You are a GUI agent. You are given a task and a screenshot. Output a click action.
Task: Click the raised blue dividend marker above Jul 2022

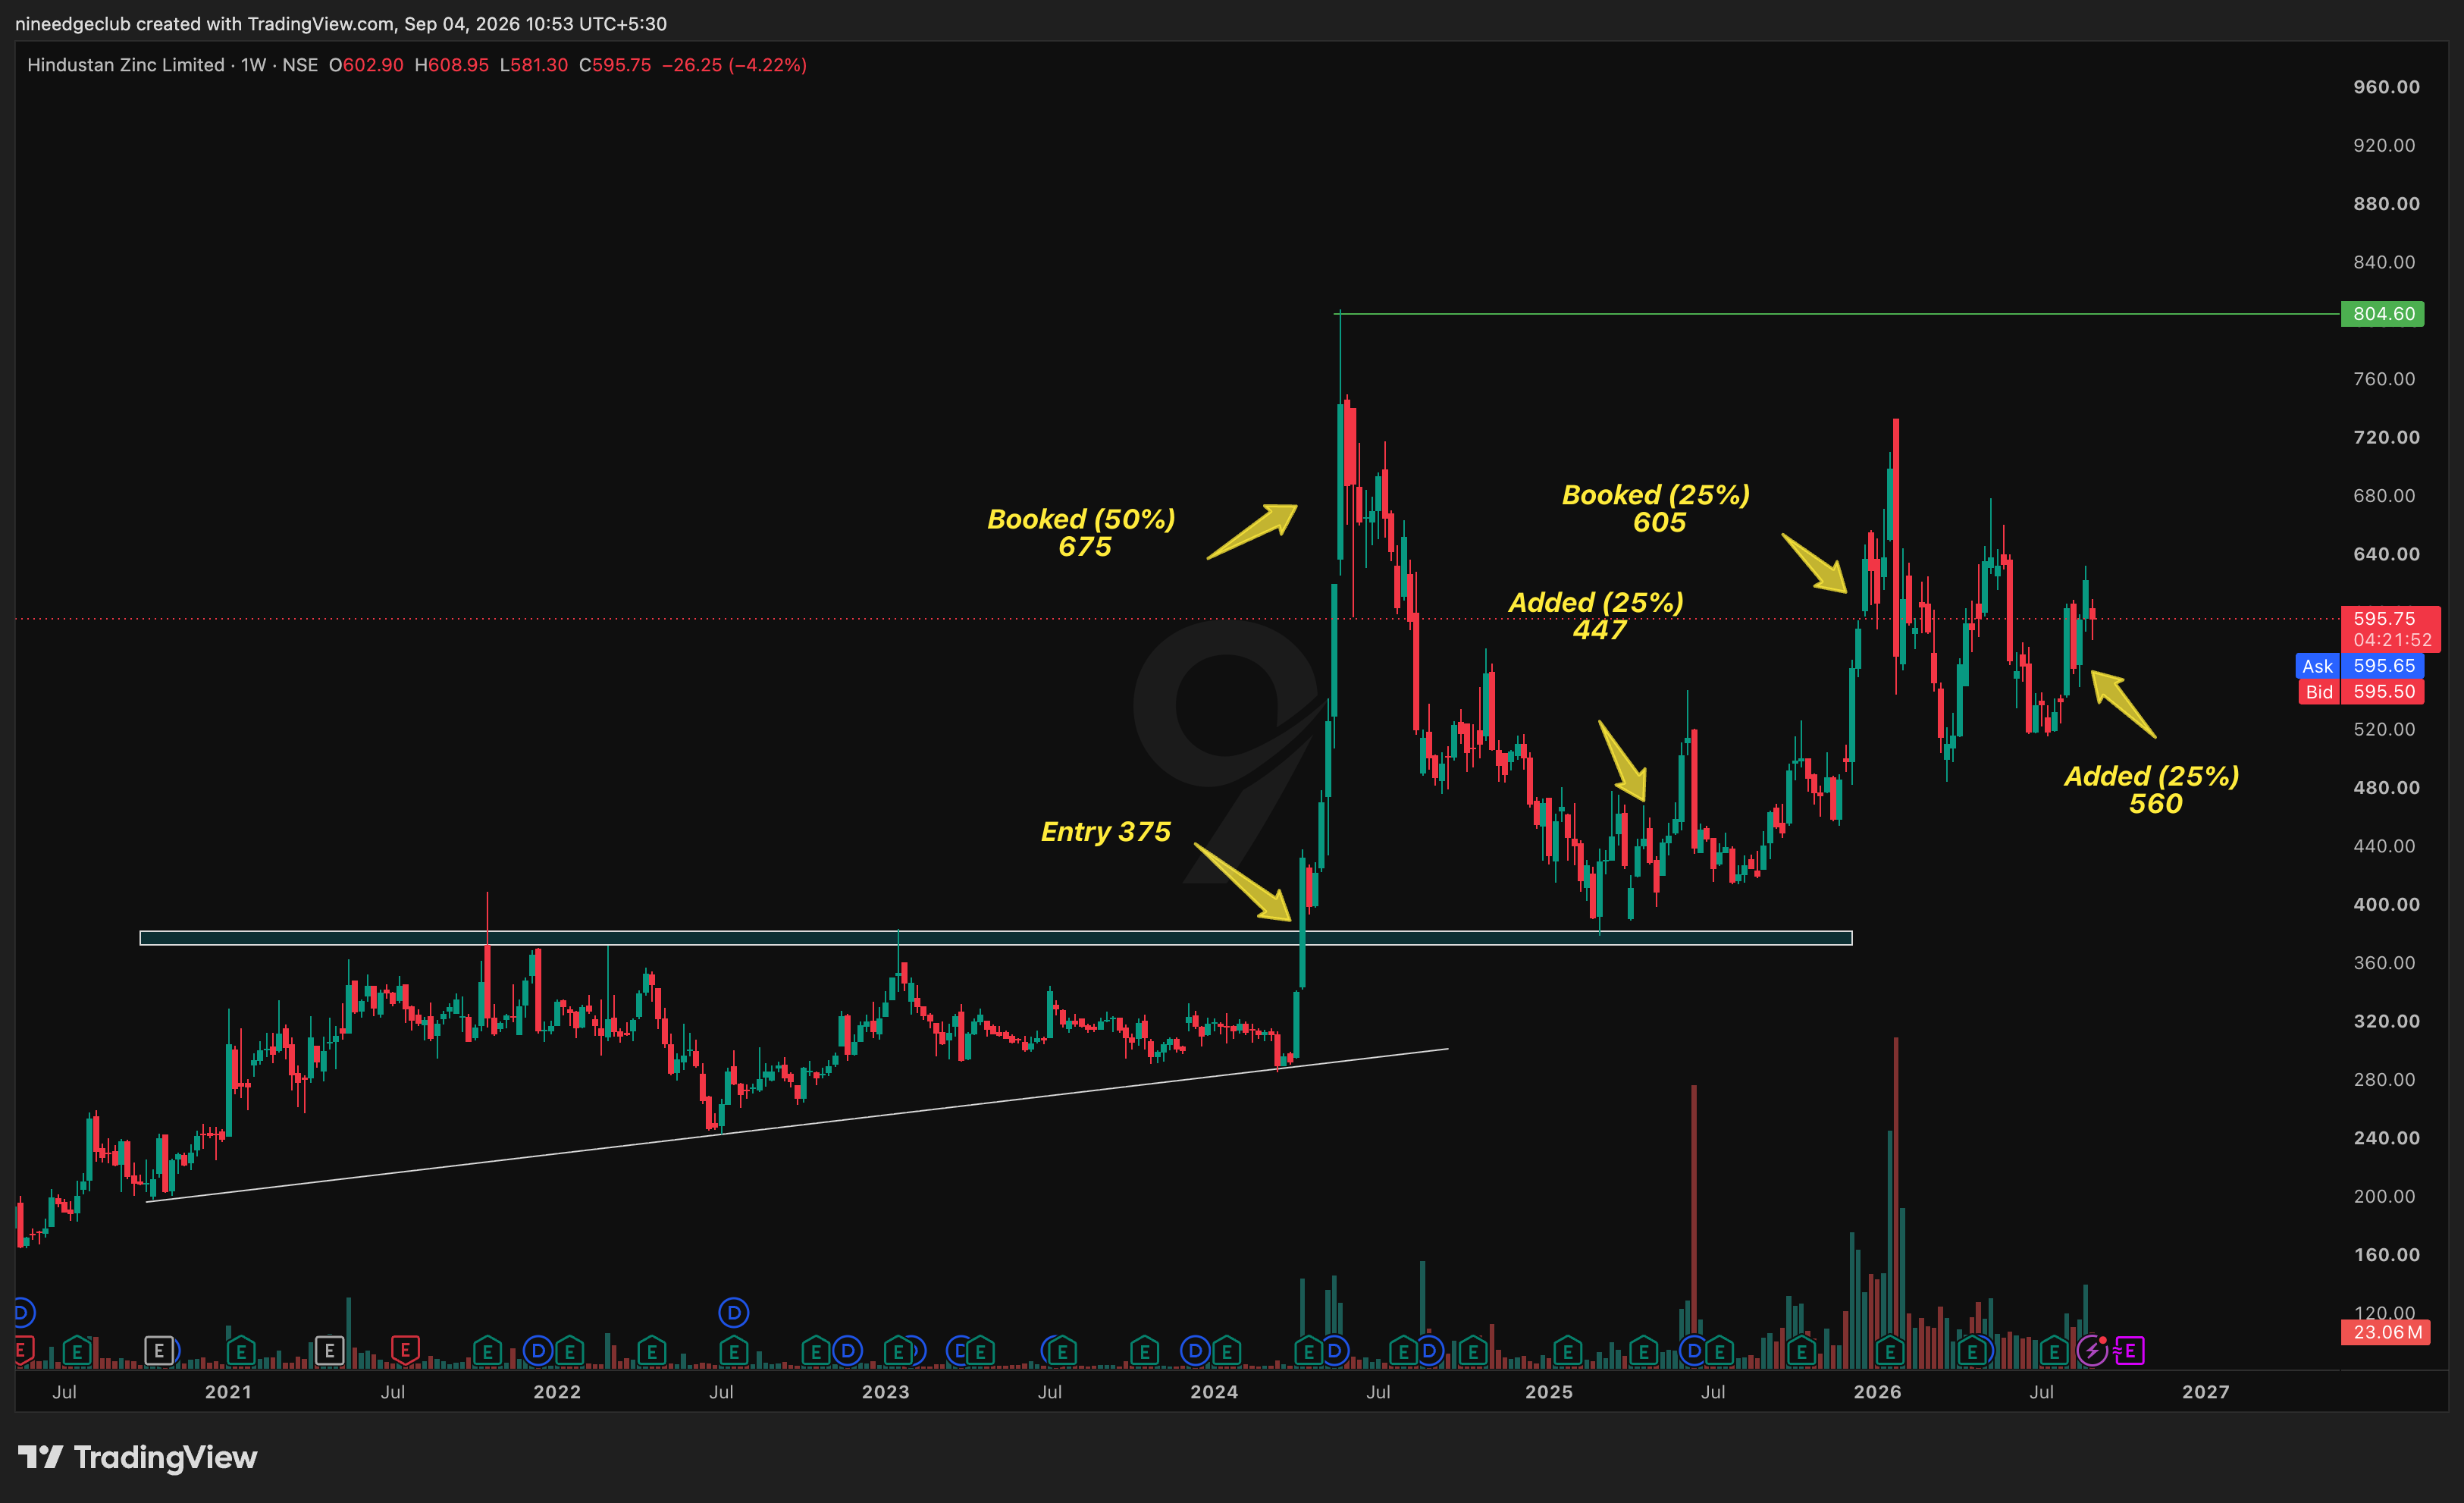coord(734,1312)
